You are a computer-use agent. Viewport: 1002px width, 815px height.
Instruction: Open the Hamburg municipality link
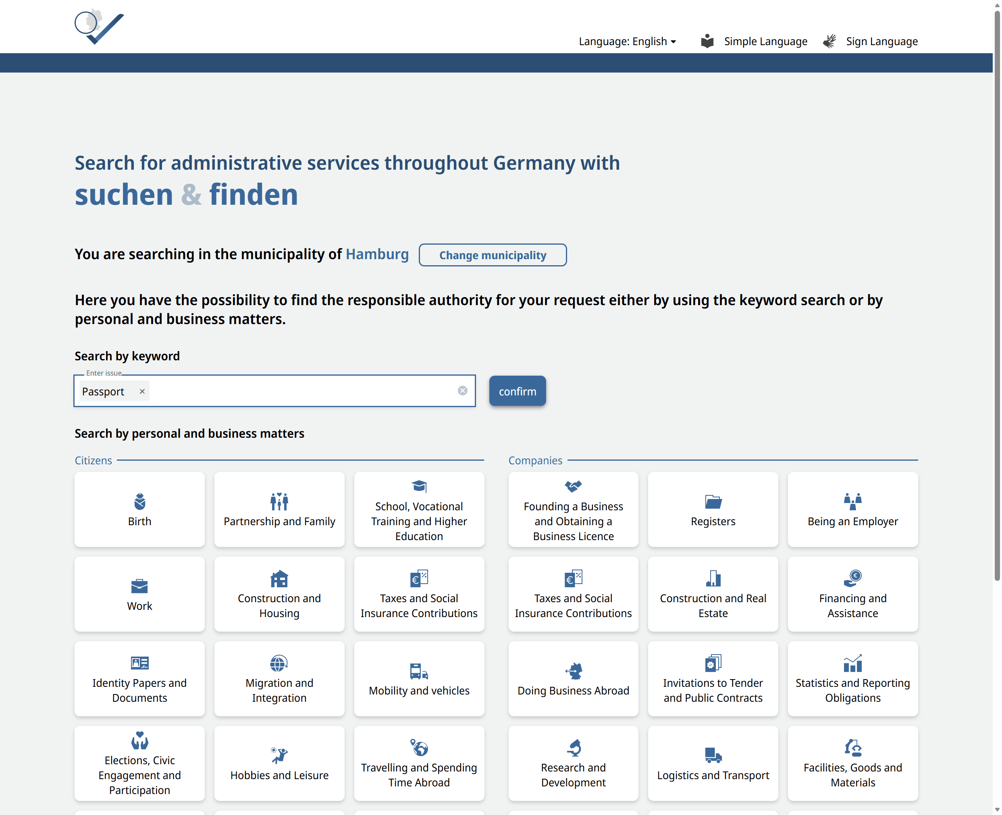click(x=377, y=254)
